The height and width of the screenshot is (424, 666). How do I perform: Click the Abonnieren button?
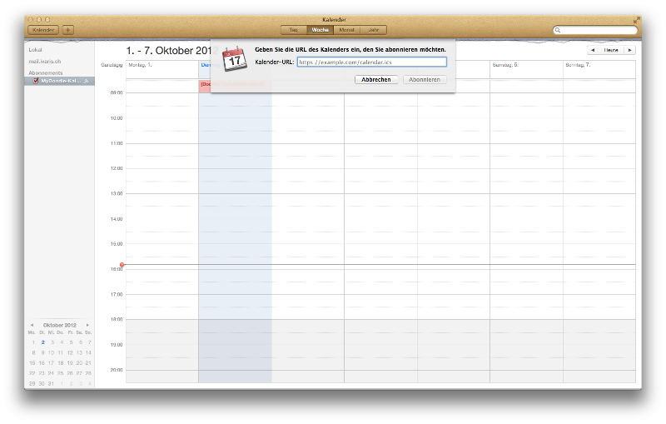point(425,79)
